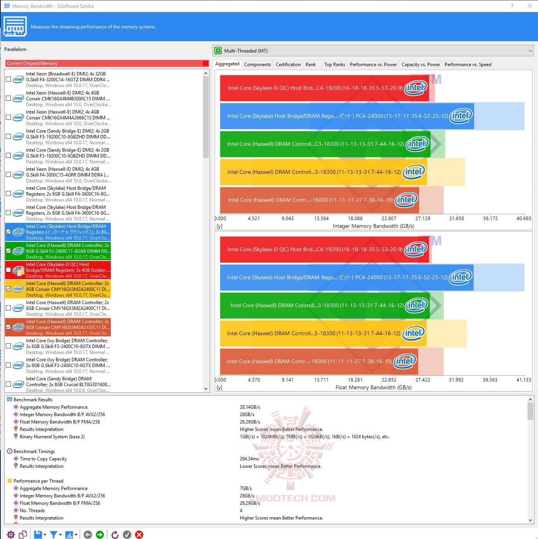This screenshot has width=538, height=539.
Task: Click the green Haswell bar in Float chart
Action: click(x=325, y=305)
